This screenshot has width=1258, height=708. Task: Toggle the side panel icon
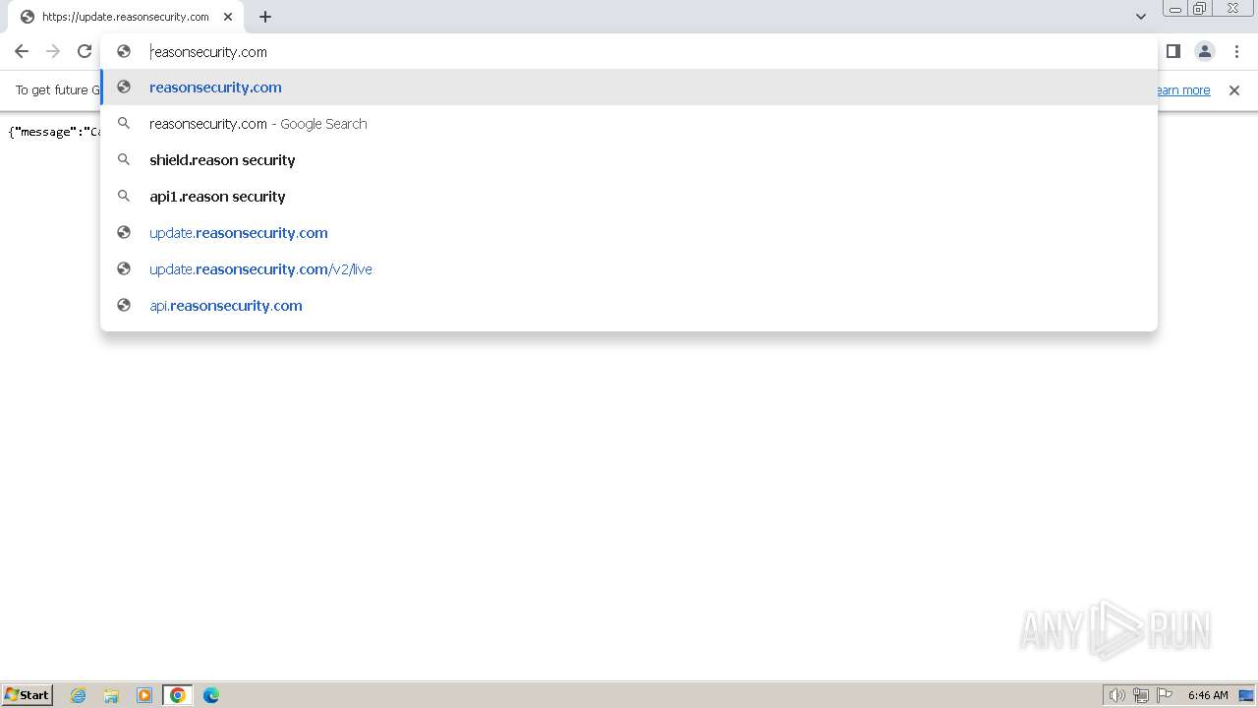pos(1173,51)
